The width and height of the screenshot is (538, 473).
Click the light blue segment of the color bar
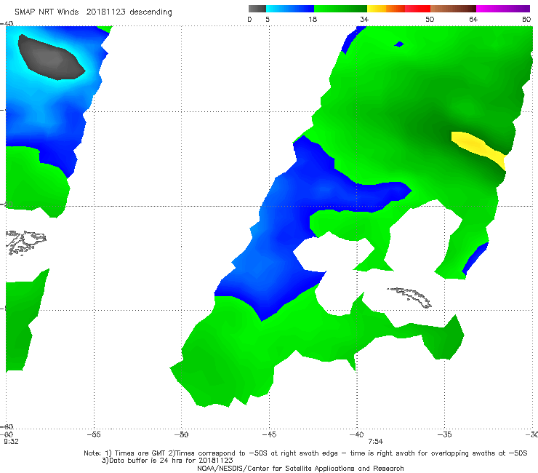[290, 9]
